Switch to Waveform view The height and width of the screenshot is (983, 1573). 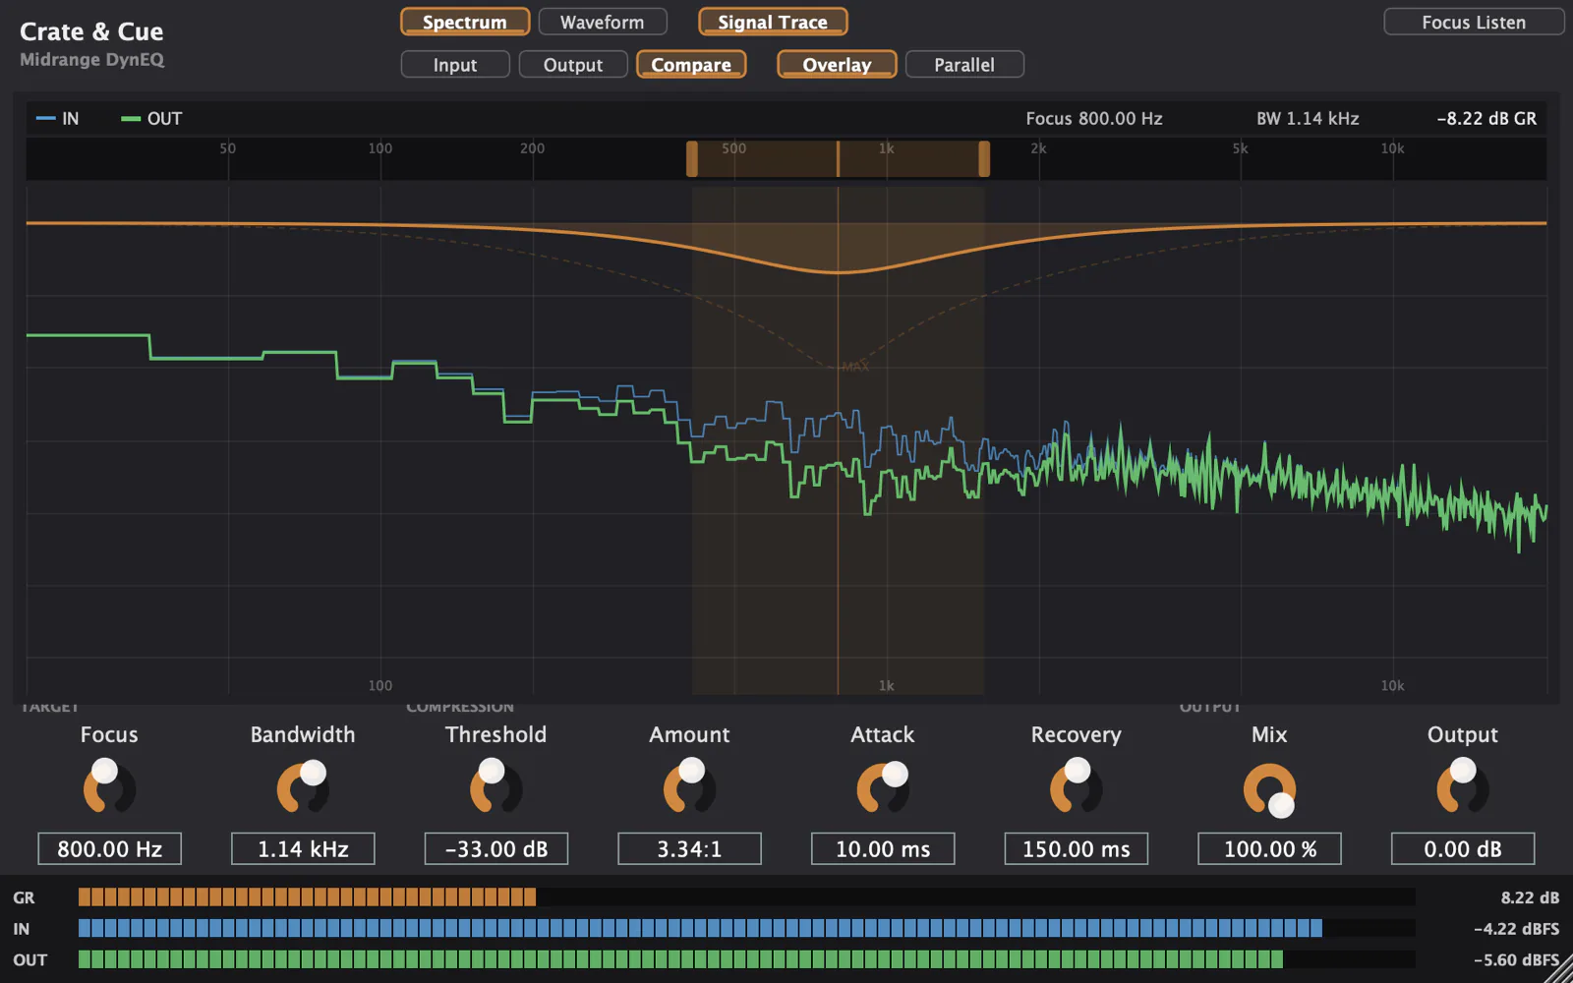pos(603,22)
